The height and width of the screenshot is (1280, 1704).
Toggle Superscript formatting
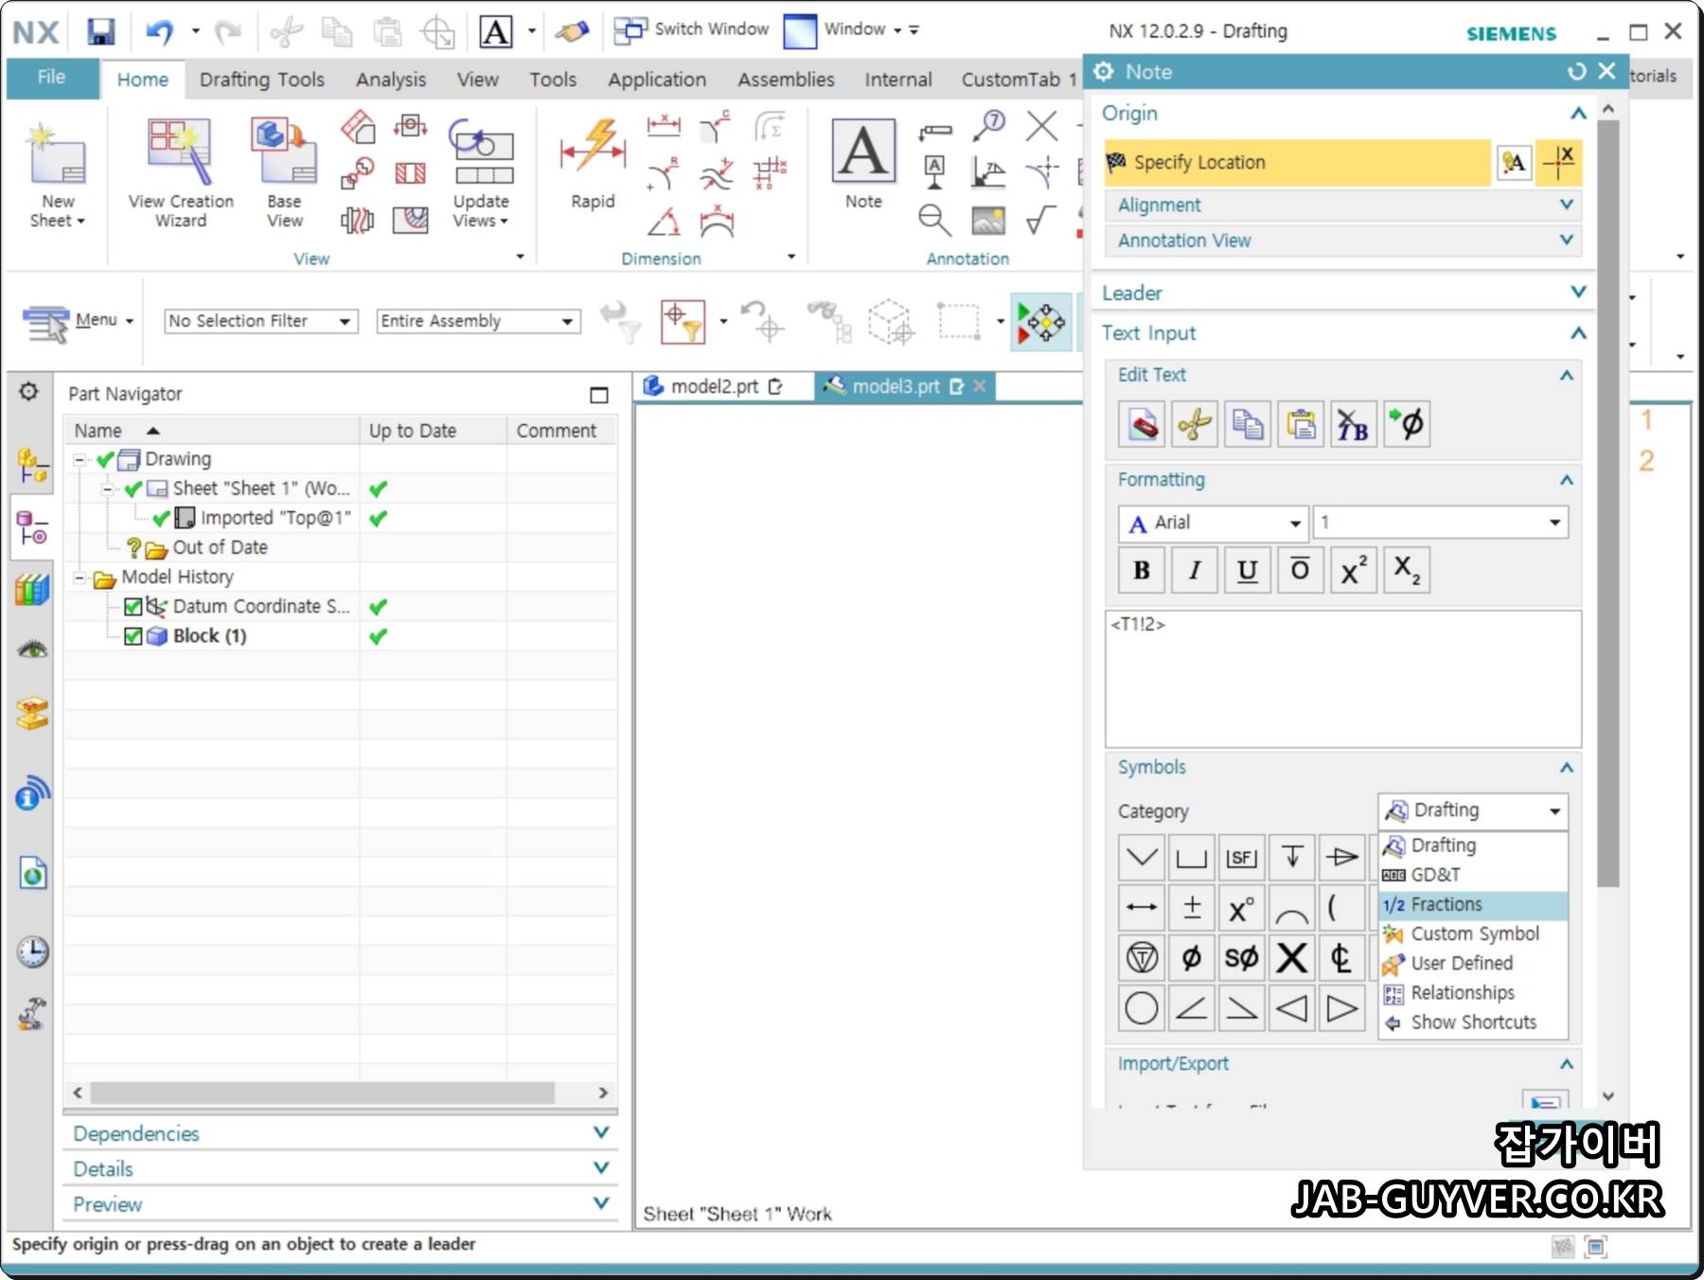pos(1354,570)
